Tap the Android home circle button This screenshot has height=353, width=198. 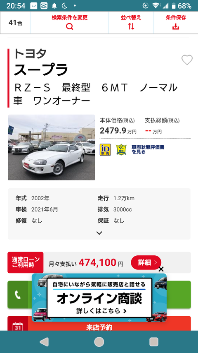click(x=99, y=342)
